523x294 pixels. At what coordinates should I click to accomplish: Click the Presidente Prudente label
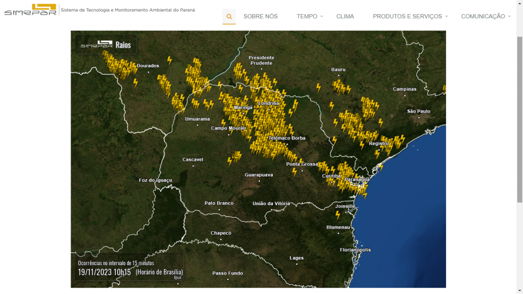pyautogui.click(x=261, y=60)
